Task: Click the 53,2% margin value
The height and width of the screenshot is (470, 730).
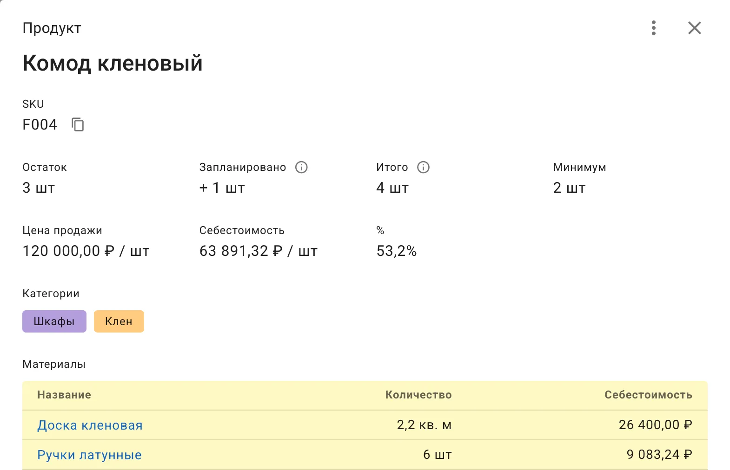Action: pyautogui.click(x=396, y=251)
